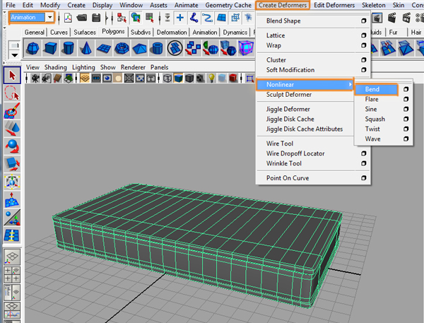Click the save scene disk icon
Image resolution: width=424 pixels, height=323 pixels.
[x=96, y=18]
